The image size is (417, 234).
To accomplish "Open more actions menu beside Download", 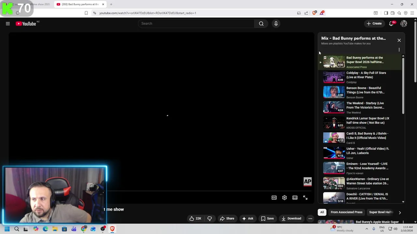I will pyautogui.click(x=310, y=218).
